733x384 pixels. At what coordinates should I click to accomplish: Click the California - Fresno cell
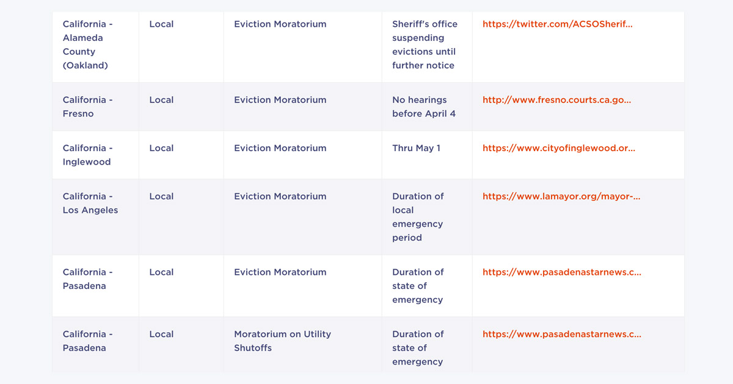tap(88, 107)
